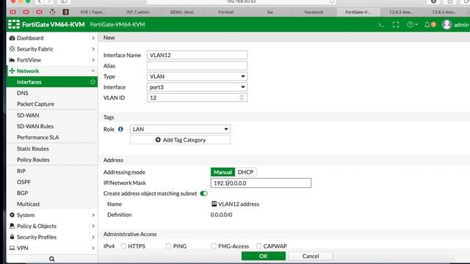This screenshot has height=264, width=470.
Task: Adjust VLAN ID with the stepper arrows
Action: coord(242,98)
